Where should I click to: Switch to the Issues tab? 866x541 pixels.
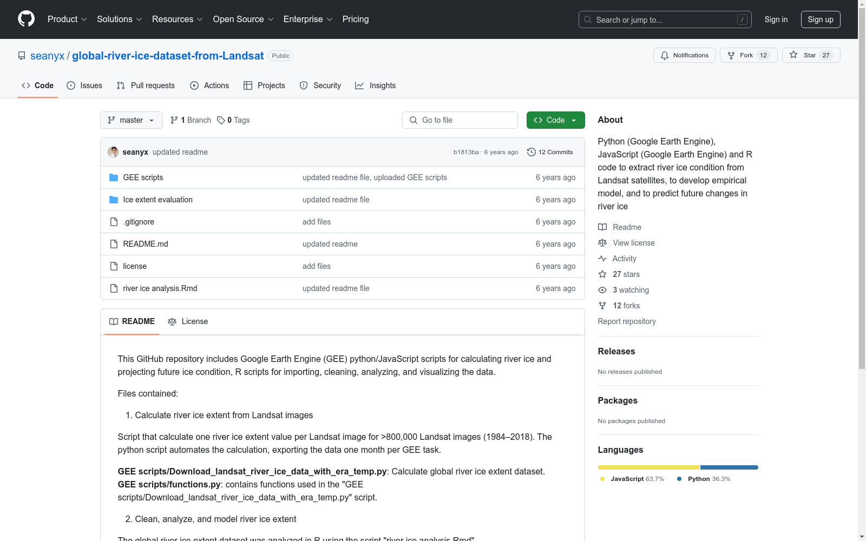pos(84,85)
